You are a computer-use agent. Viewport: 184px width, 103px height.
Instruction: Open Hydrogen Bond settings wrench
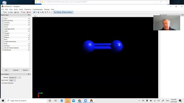(29, 29)
